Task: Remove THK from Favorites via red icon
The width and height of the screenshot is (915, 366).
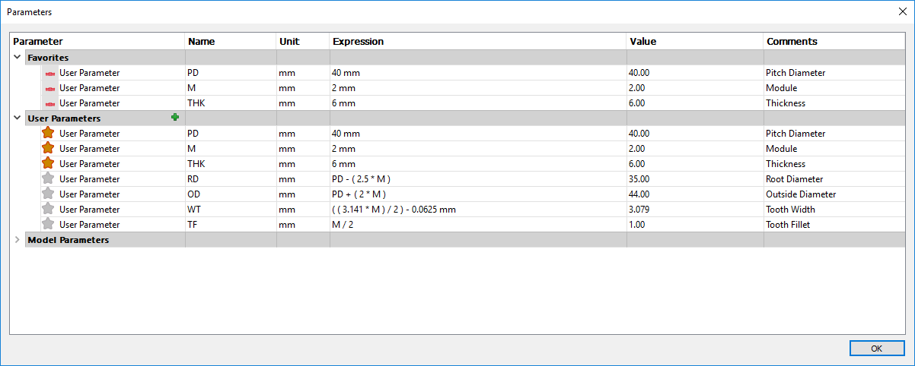Action: pos(50,103)
